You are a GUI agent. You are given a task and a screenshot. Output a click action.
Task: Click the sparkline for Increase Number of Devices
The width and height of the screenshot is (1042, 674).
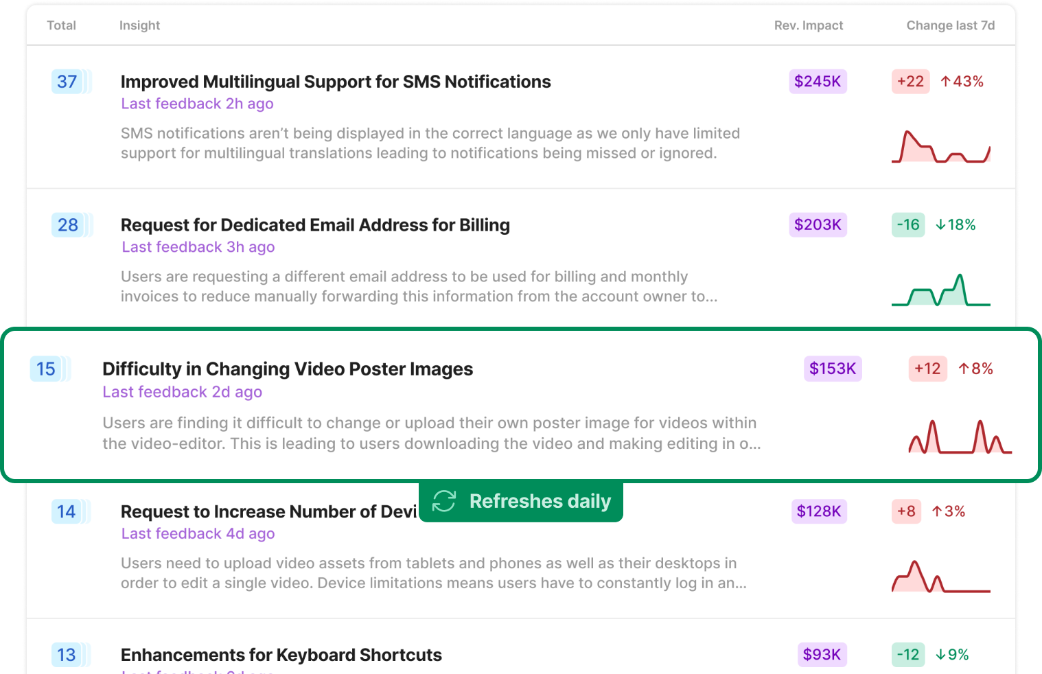click(941, 577)
